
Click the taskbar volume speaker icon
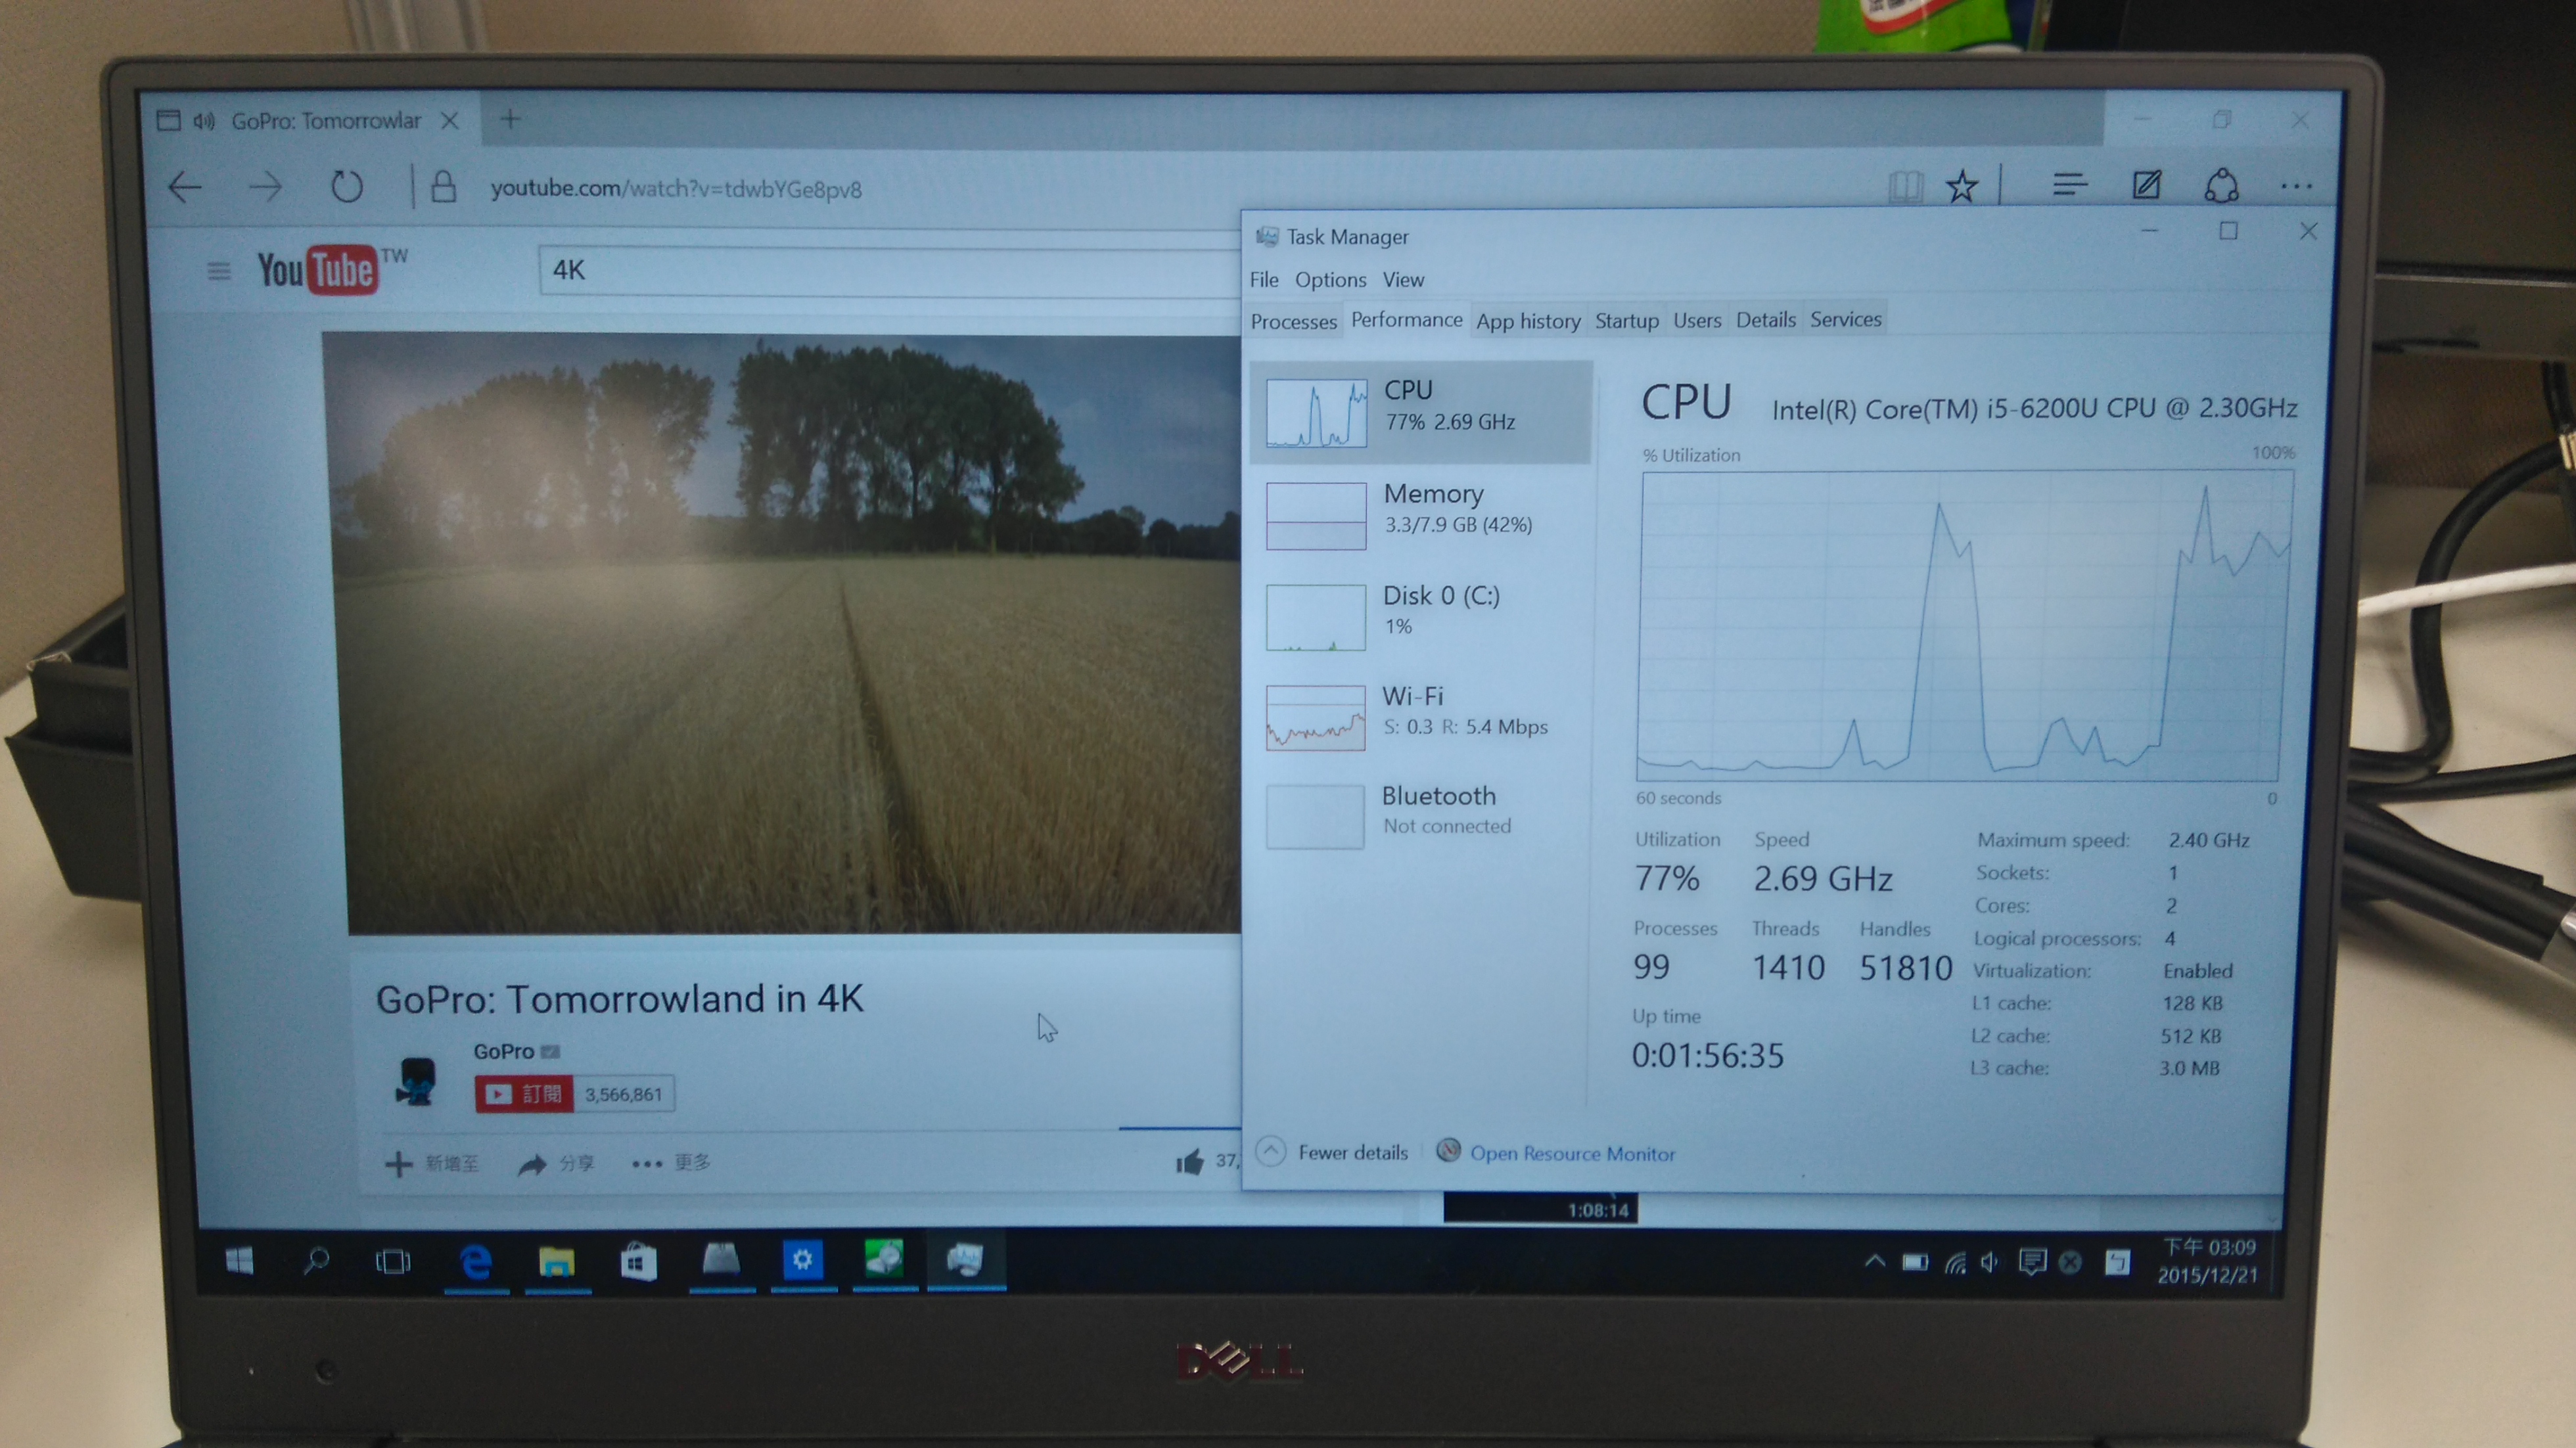coord(1989,1262)
